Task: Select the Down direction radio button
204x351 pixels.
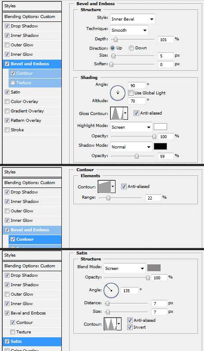Action: (131, 48)
